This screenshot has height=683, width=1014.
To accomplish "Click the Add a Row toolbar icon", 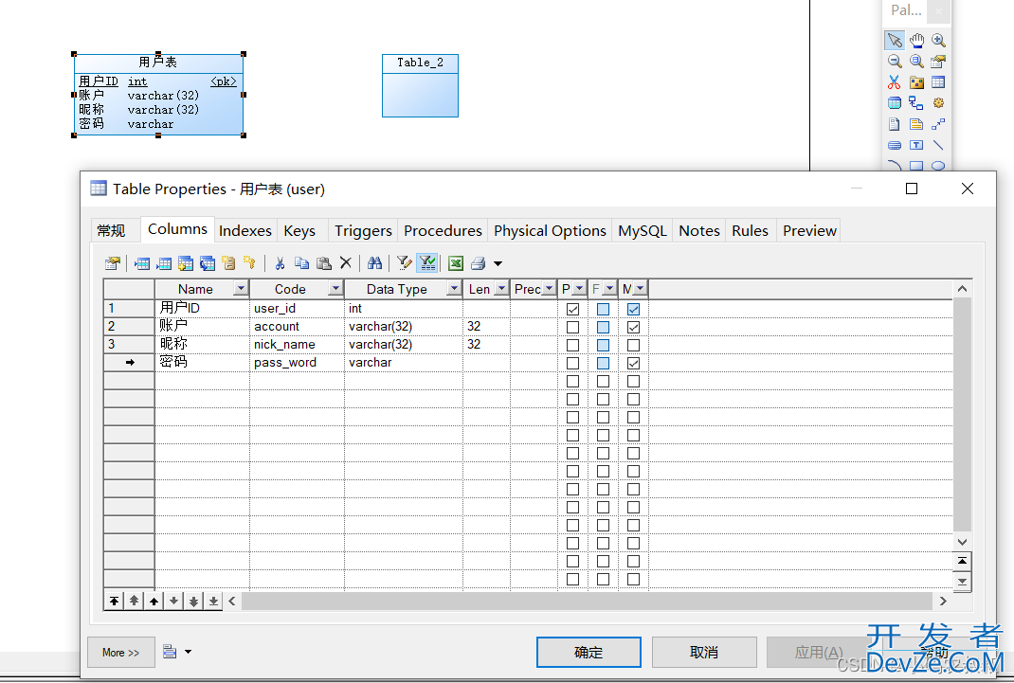I will (164, 263).
